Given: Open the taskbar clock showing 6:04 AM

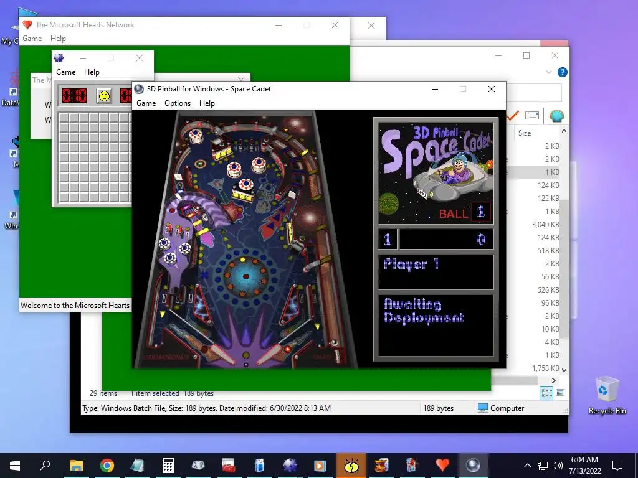Looking at the screenshot, I should click(584, 466).
